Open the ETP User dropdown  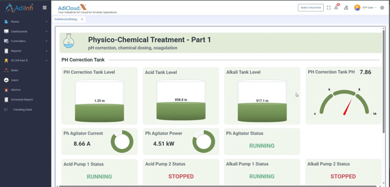pos(369,8)
